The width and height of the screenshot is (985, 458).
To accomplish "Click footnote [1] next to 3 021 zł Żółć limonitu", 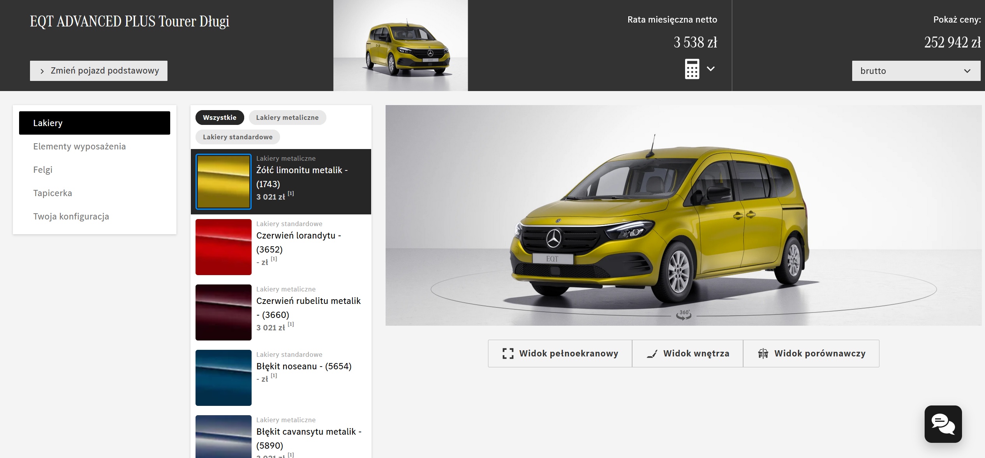I will coord(291,193).
